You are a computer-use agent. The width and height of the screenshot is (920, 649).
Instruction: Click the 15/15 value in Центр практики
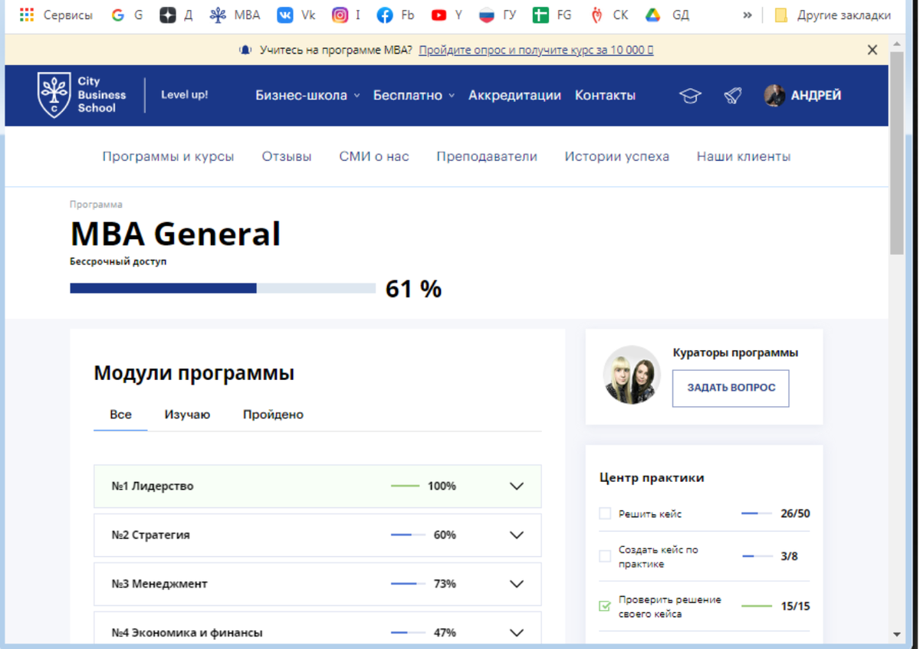click(x=795, y=606)
